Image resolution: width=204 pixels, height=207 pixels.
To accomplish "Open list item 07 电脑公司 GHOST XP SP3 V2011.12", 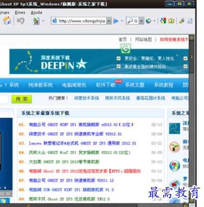I will click(x=71, y=180).
